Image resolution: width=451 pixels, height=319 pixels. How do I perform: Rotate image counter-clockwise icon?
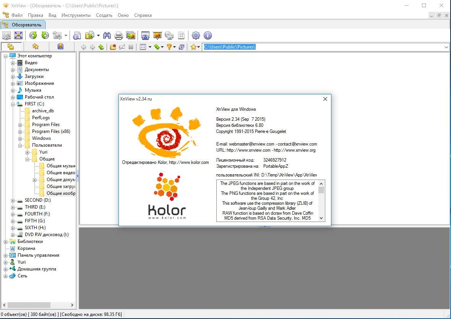[33, 36]
